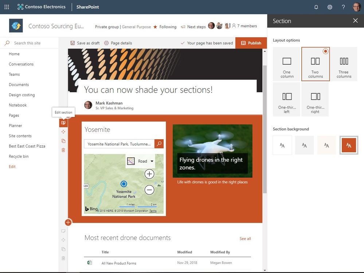This screenshot has height=273, width=364.
Task: Open the user profile picture menu
Action: (357, 7)
